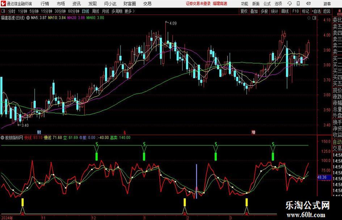Switch to the 30分钟 period tab

(x=60, y=11)
